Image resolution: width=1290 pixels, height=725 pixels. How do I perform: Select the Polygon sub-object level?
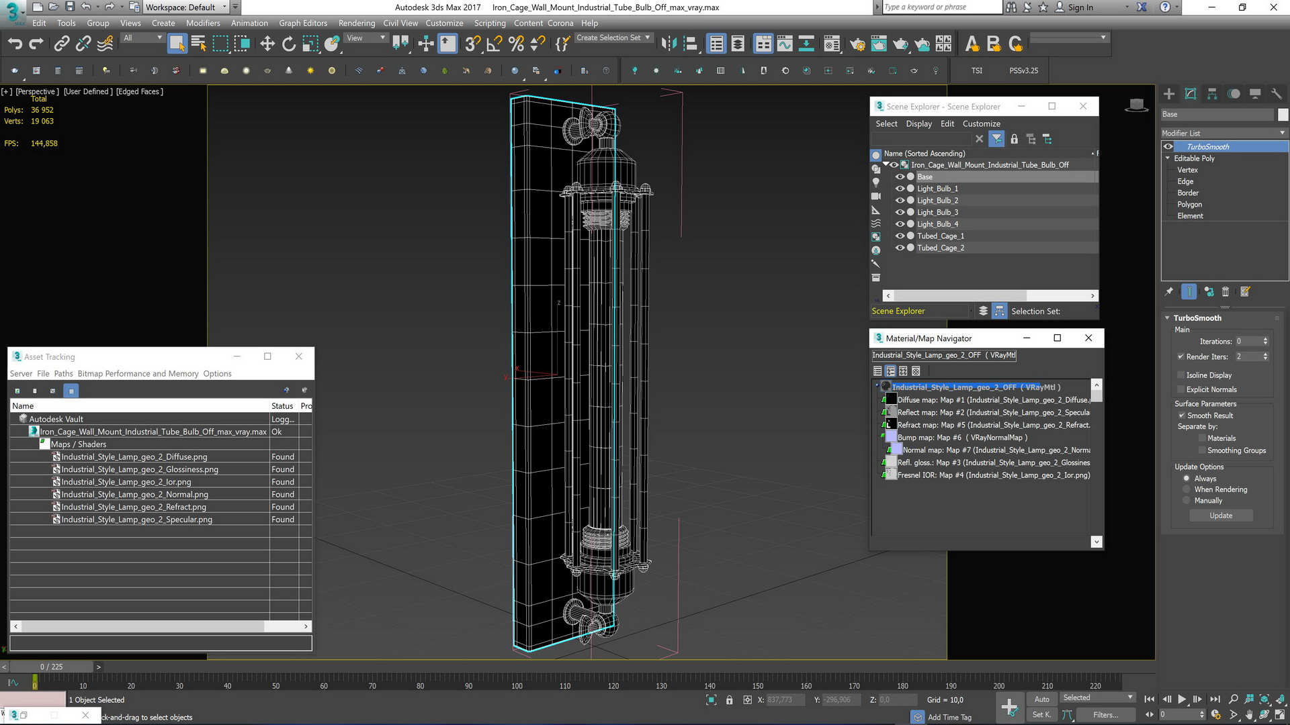1189,205
